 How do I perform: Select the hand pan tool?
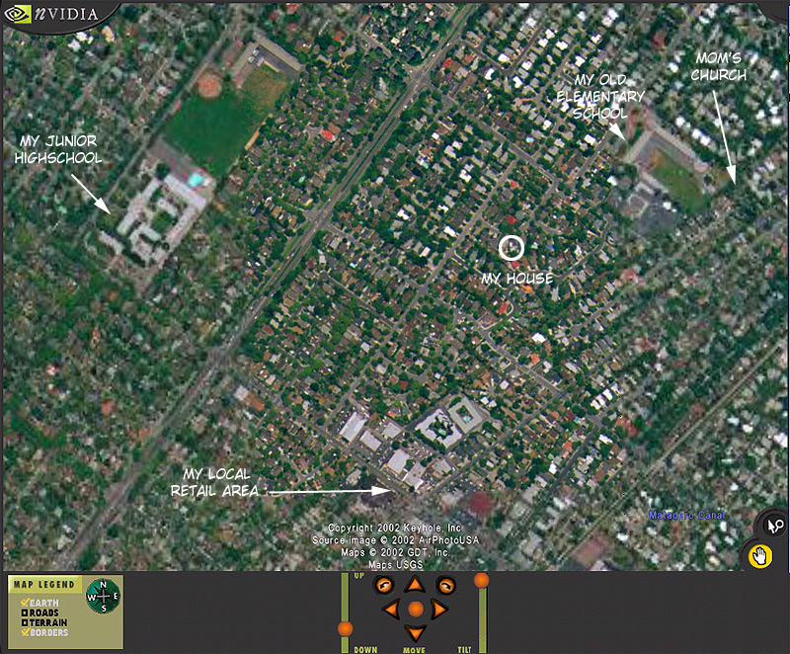coord(759,556)
